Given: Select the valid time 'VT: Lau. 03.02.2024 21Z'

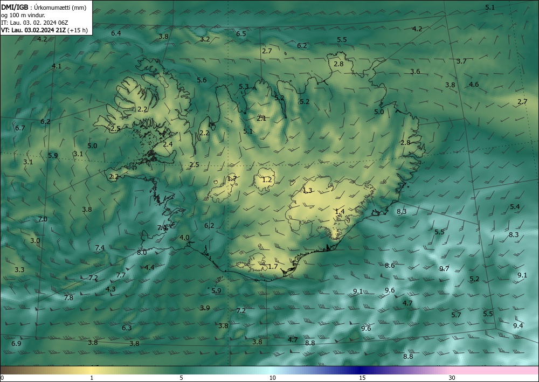Looking at the screenshot, I should coord(33,30).
